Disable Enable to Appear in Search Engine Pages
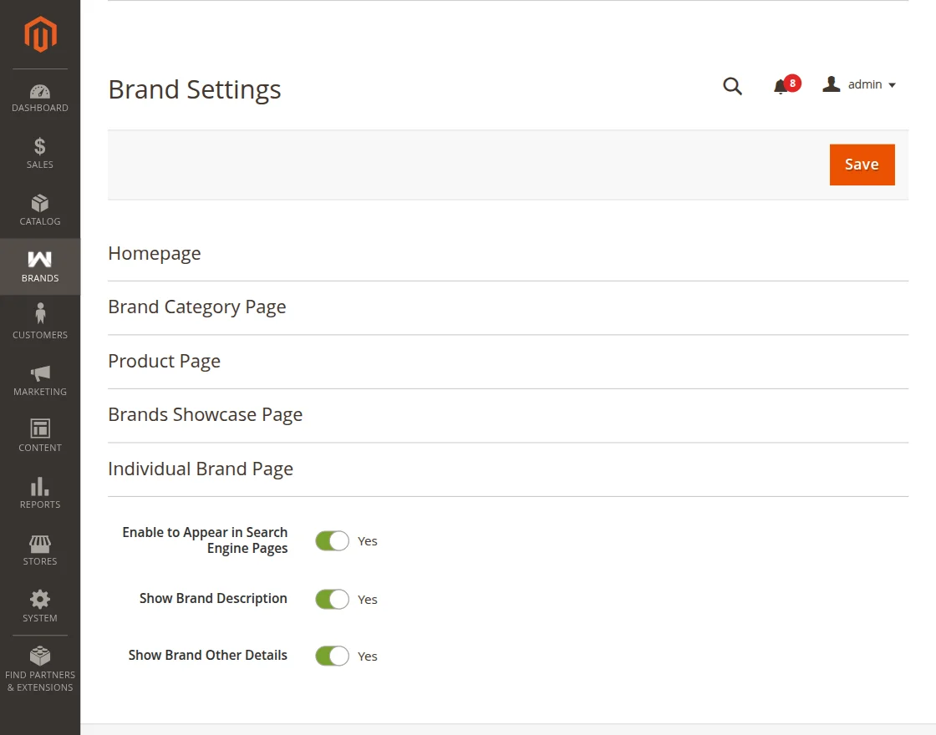The image size is (936, 735). point(332,541)
